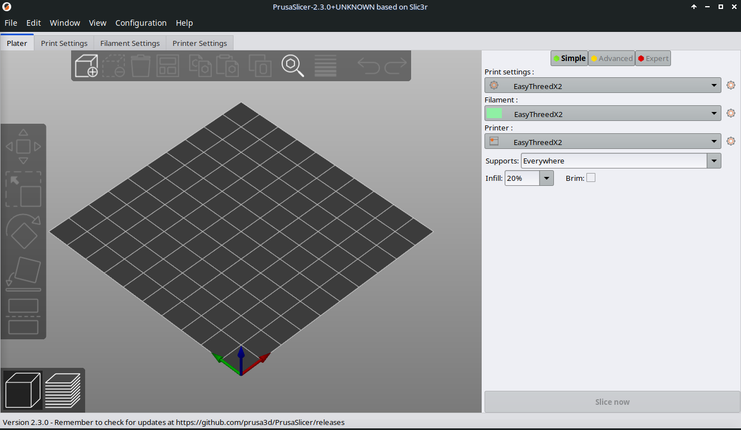The image size is (741, 430).
Task: Switch to Advanced mode
Action: click(x=611, y=58)
